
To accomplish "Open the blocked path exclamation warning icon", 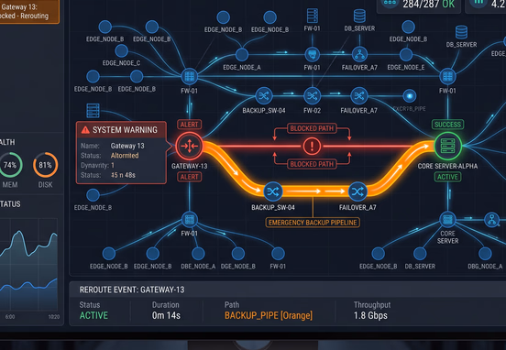I will coord(312,146).
